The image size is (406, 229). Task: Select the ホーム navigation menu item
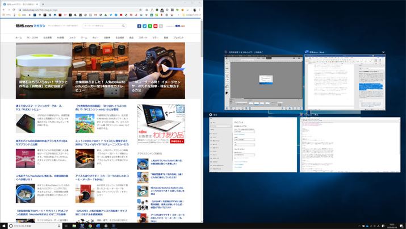pyautogui.click(x=19, y=38)
